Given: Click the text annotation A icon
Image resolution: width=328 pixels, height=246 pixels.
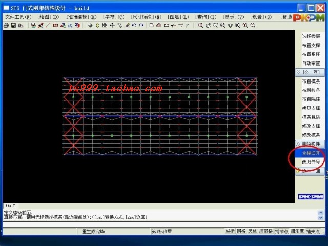Looking at the screenshot, I should point(63,25).
